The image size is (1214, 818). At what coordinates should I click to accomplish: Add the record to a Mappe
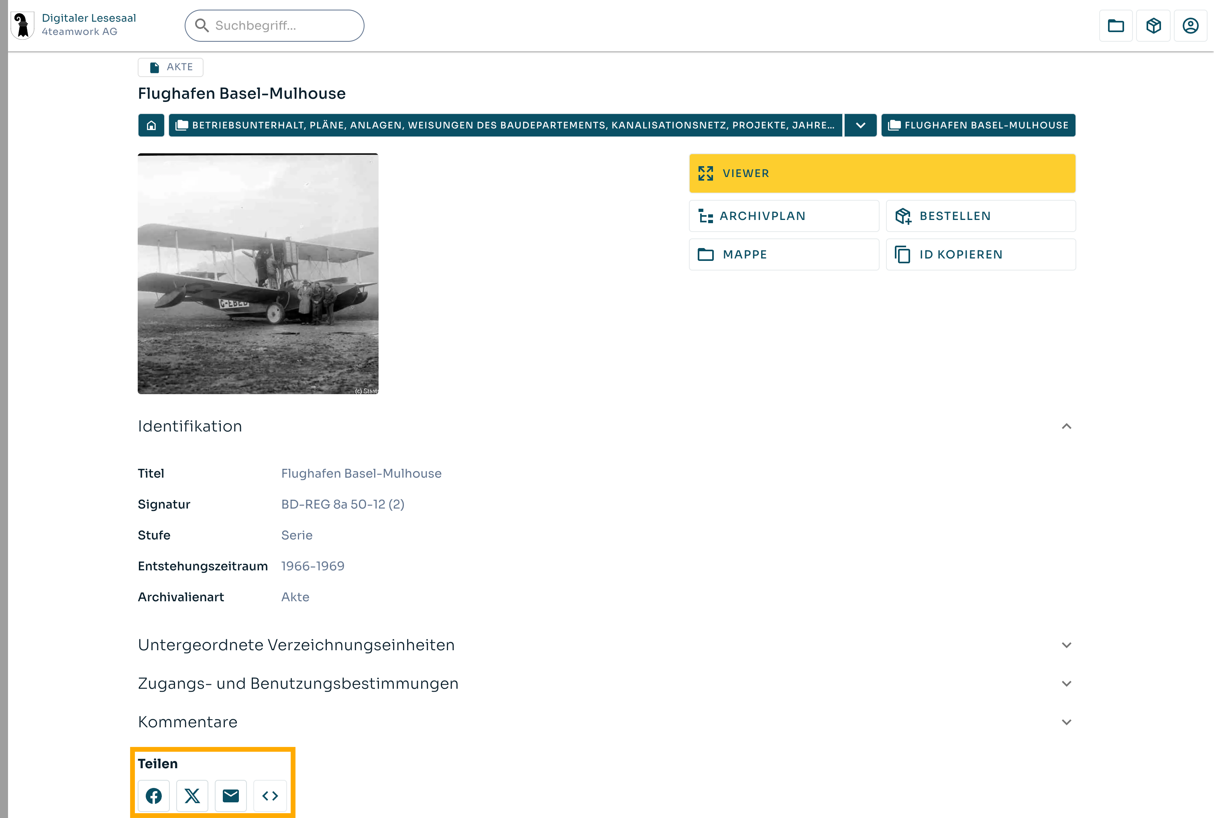tap(784, 254)
